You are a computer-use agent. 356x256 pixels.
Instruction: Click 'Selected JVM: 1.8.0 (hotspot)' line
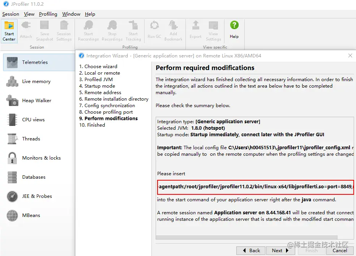click(x=191, y=128)
